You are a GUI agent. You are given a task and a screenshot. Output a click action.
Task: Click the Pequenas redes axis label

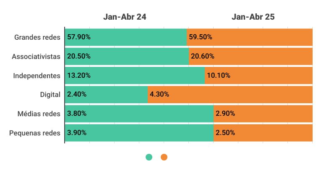[x=35, y=133]
